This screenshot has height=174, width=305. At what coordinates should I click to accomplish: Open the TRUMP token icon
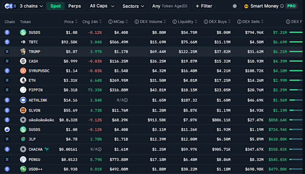tap(23, 52)
